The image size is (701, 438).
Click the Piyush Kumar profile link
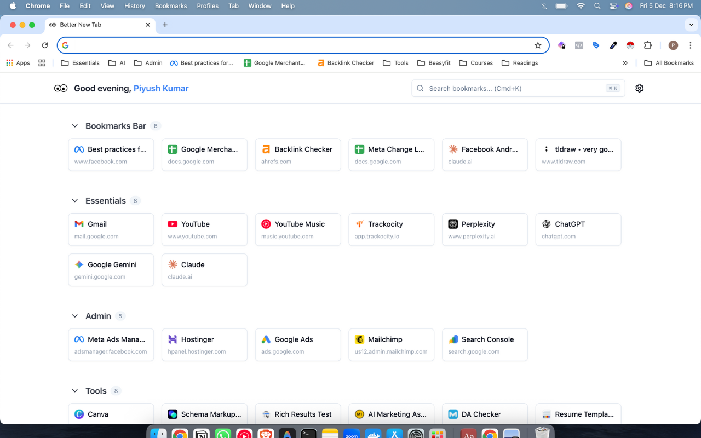[x=160, y=88]
